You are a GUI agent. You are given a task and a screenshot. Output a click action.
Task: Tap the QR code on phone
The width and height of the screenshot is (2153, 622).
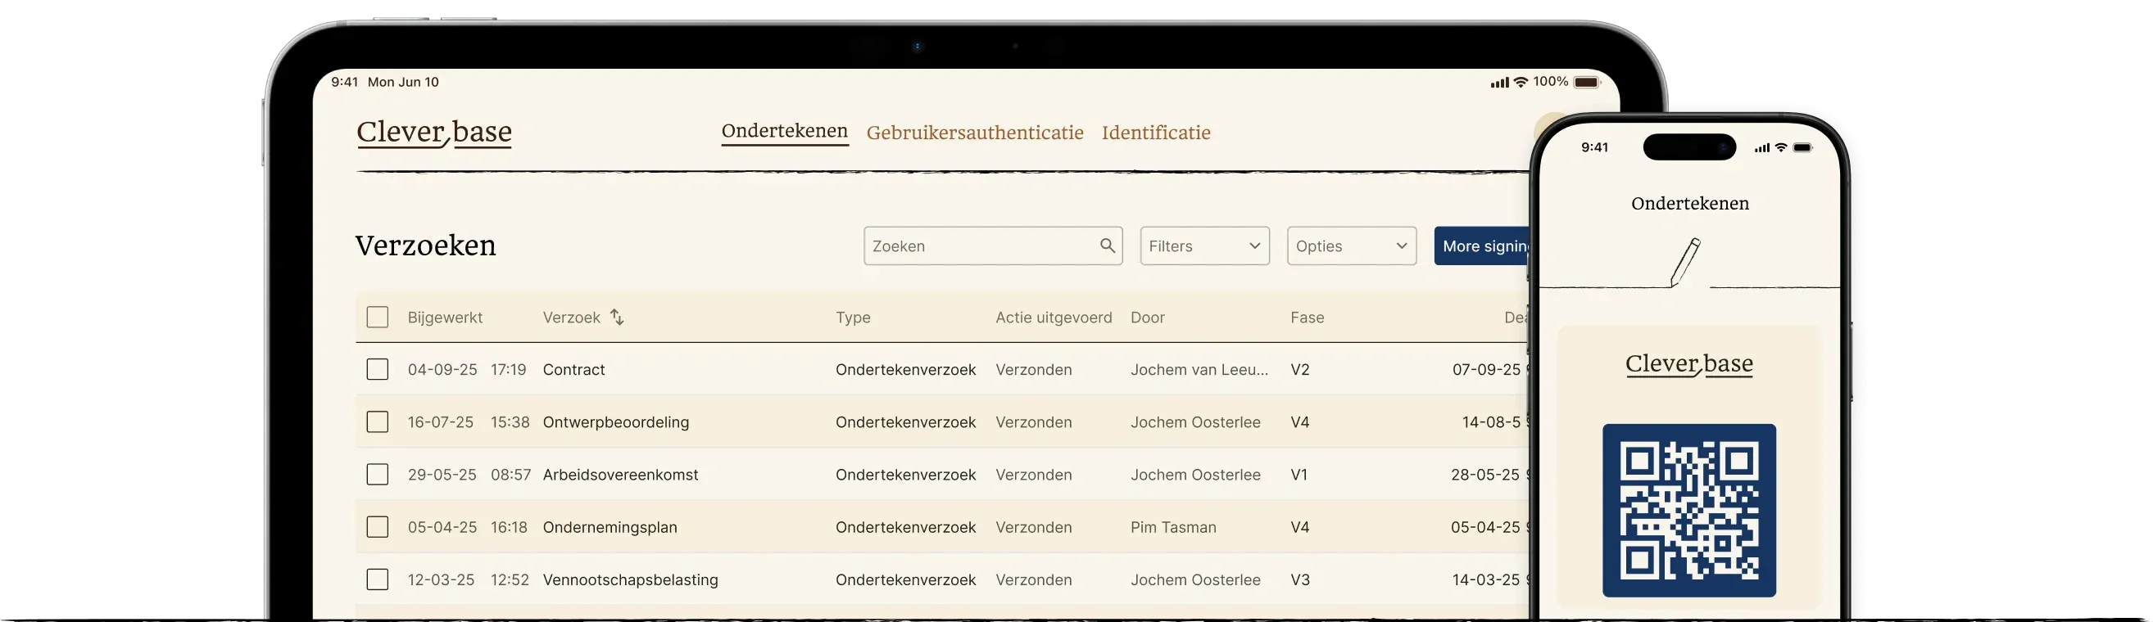click(x=1688, y=510)
